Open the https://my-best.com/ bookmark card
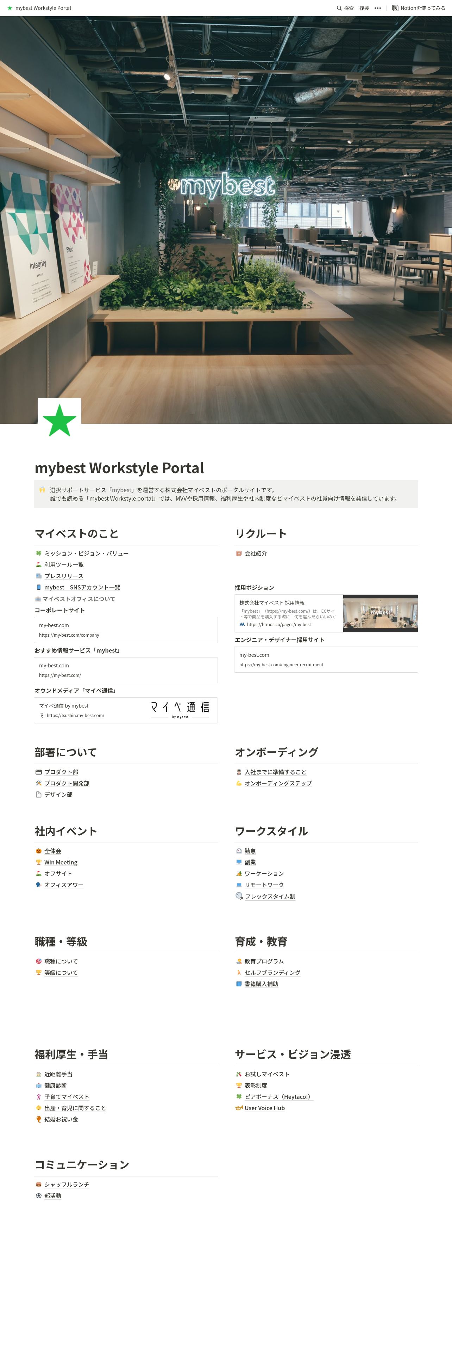Viewport: 452px width, 1358px height. click(x=126, y=670)
